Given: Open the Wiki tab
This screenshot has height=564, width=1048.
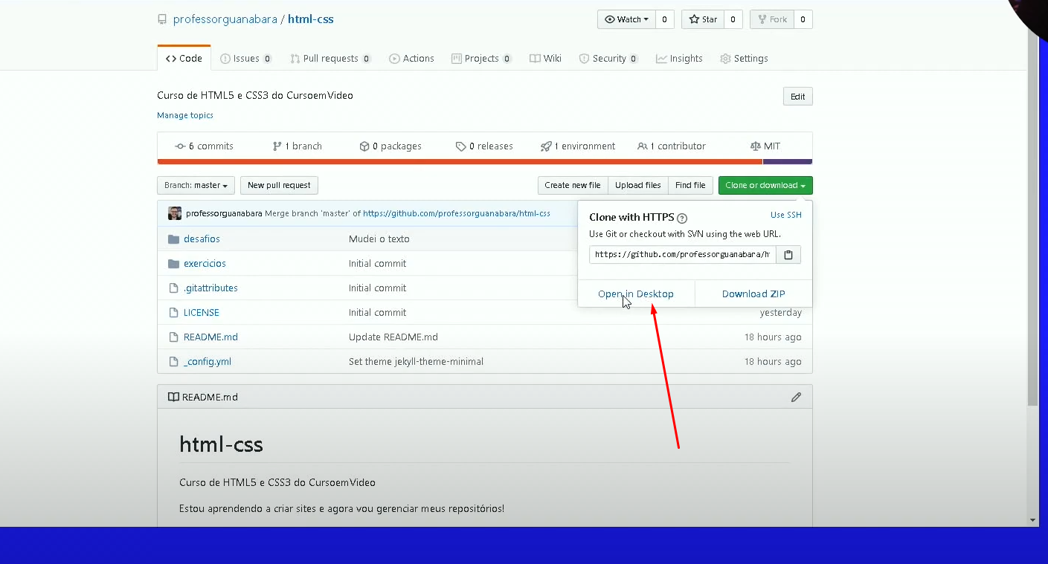Looking at the screenshot, I should [546, 59].
